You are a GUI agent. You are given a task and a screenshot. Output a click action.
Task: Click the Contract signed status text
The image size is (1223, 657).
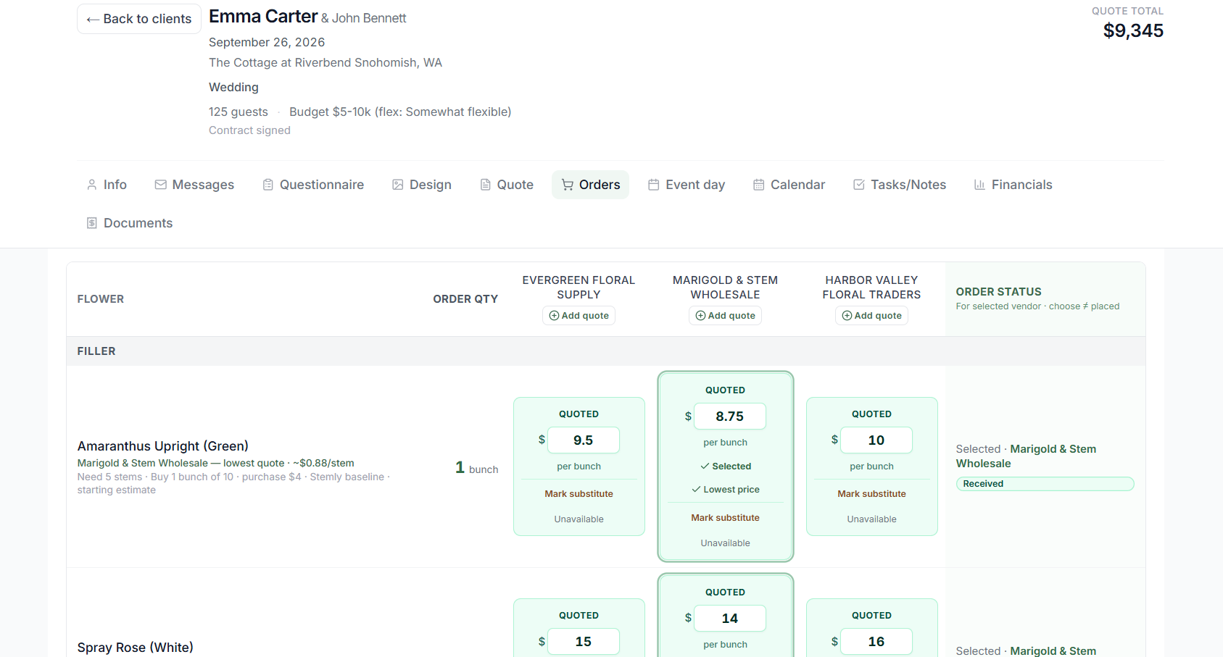point(249,130)
